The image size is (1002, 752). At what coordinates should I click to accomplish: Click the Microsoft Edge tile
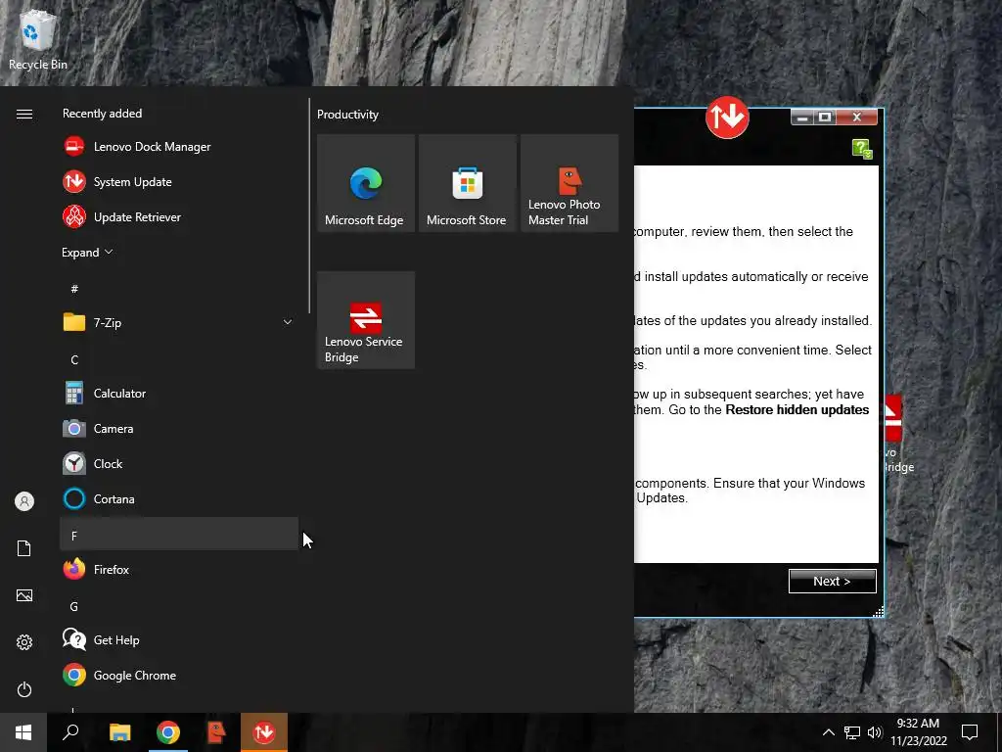[x=366, y=183]
